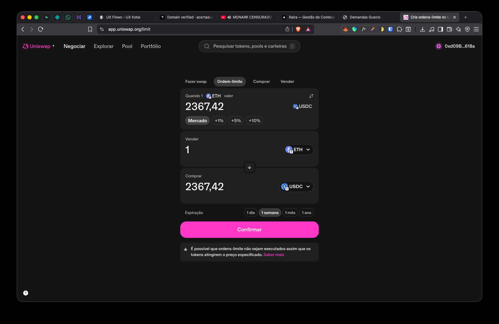This screenshot has height=324, width=499.
Task: Set price to +5% above market
Action: tap(236, 121)
